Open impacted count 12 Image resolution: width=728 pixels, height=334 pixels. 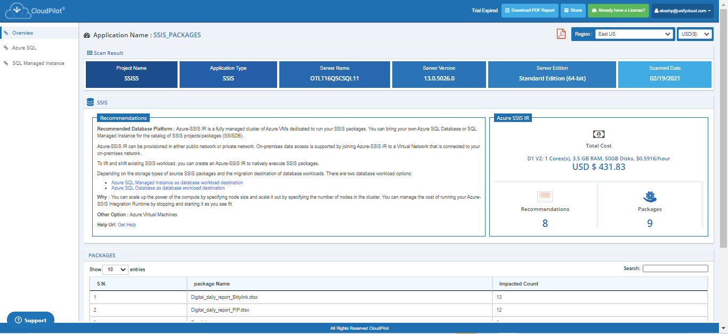(x=499, y=310)
